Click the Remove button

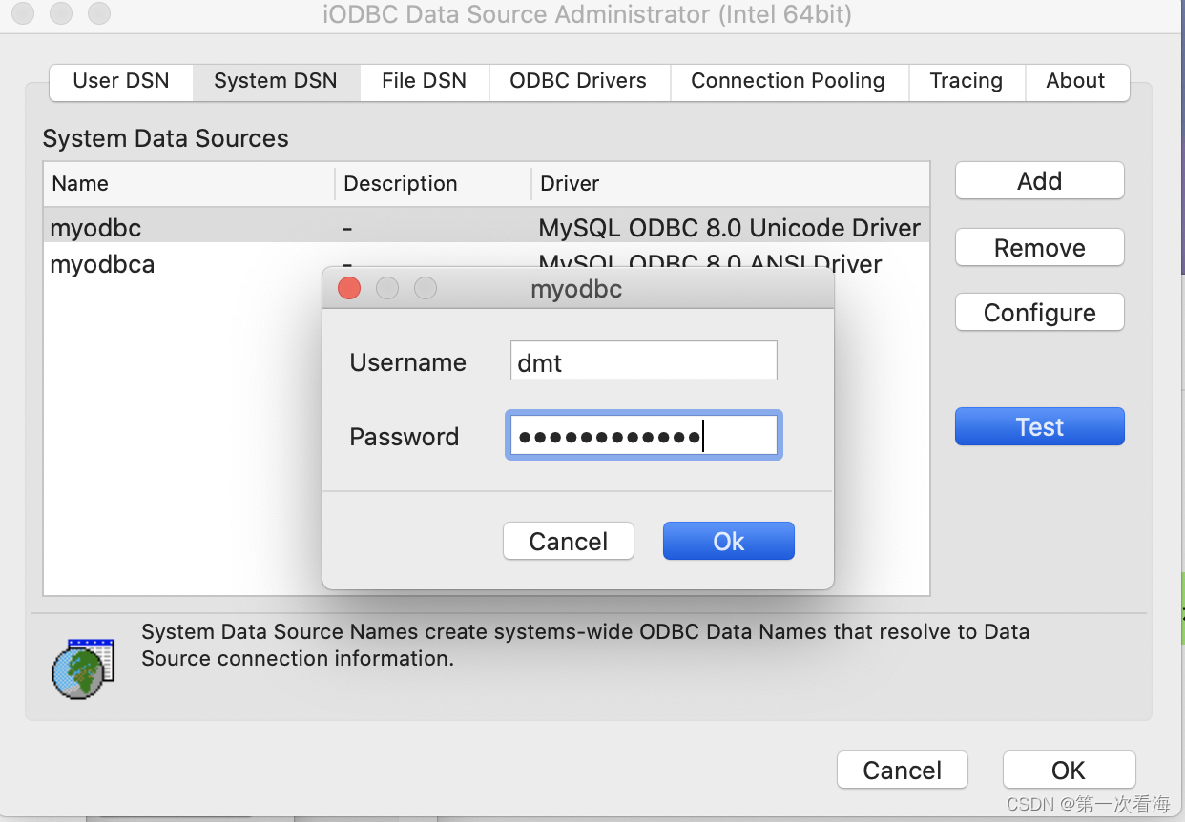pos(1040,248)
